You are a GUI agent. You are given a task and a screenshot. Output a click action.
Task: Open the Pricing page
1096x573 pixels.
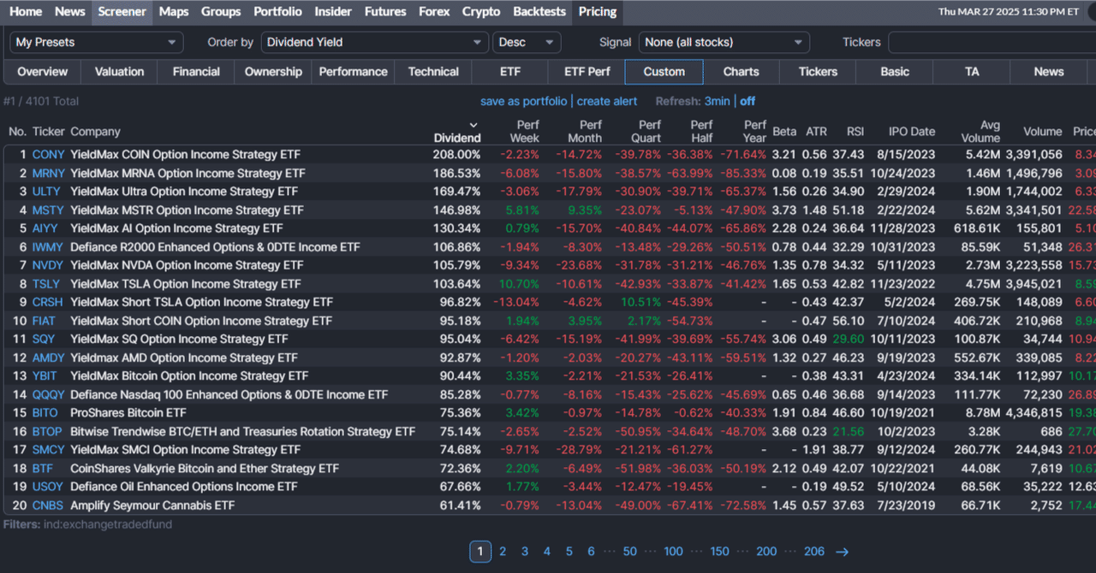597,12
